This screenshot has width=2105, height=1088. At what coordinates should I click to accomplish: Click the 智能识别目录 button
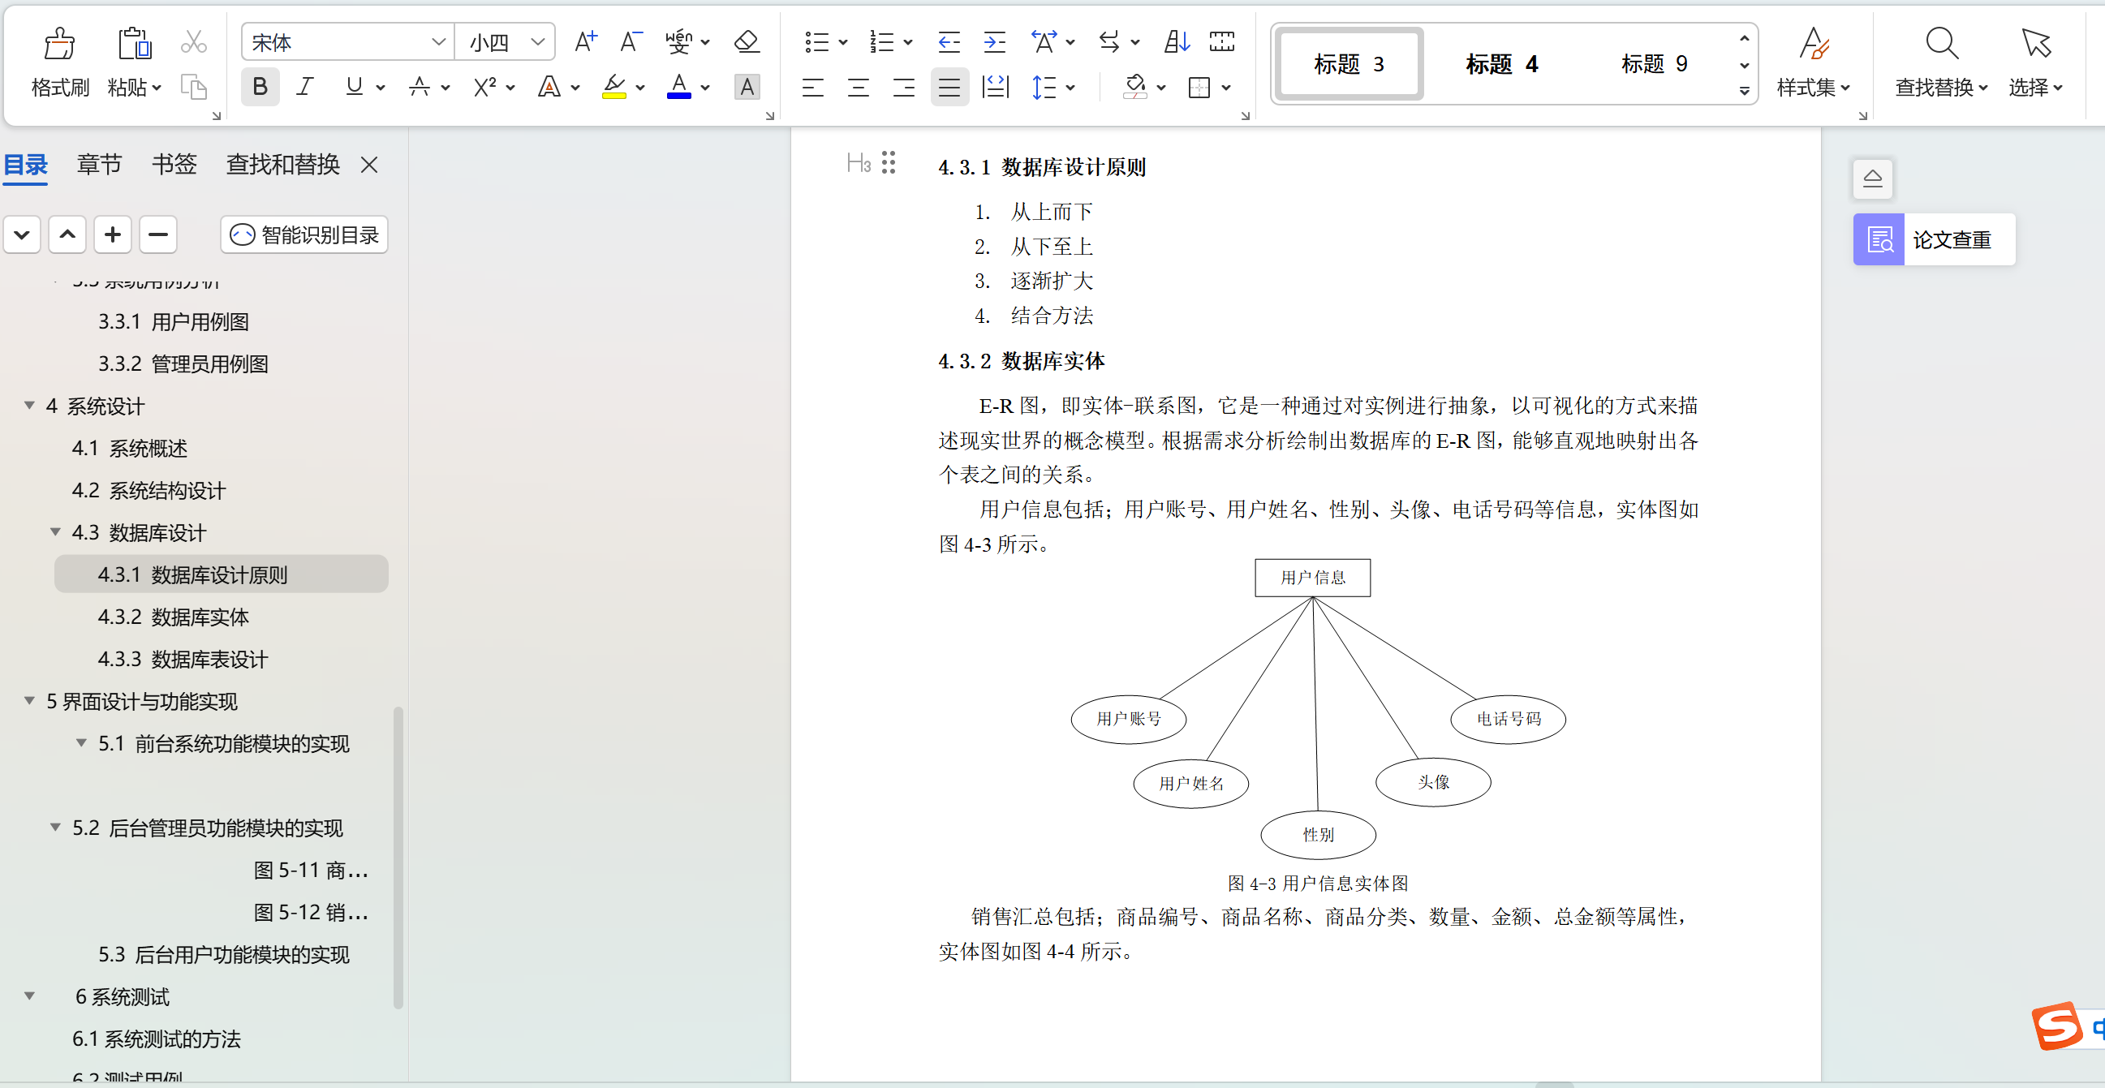click(304, 235)
